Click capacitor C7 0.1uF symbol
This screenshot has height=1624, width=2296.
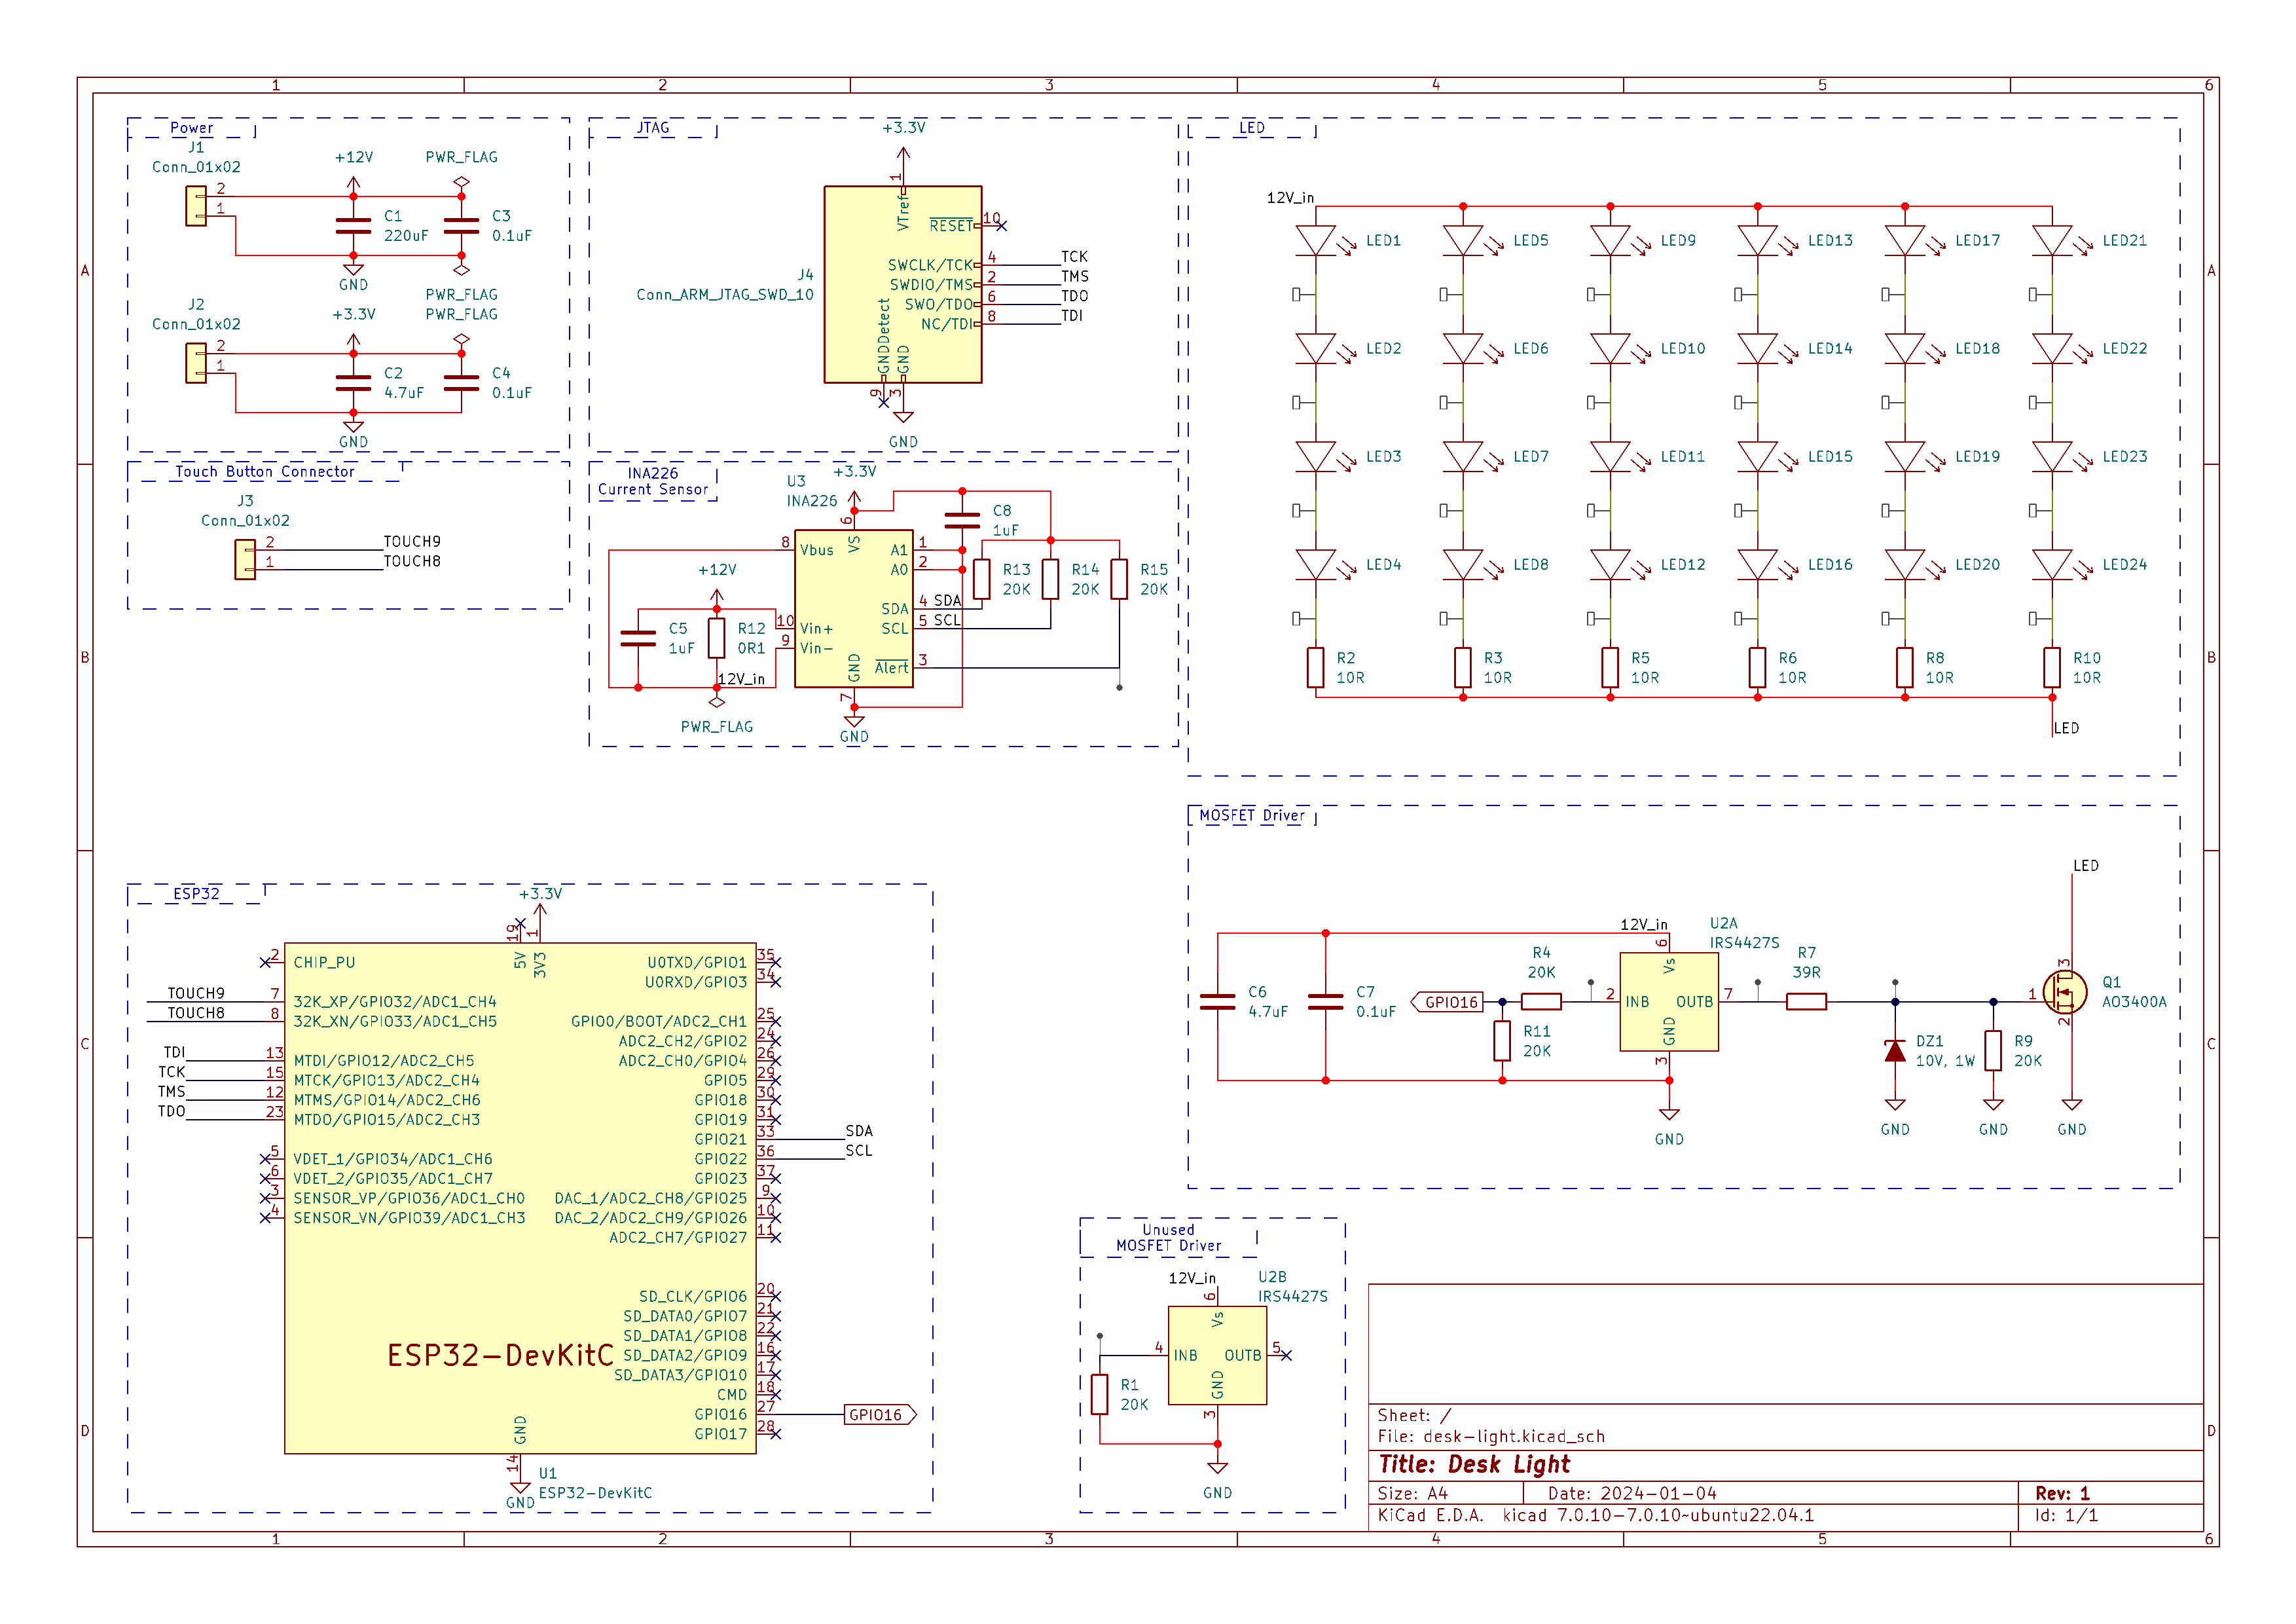coord(1325,1002)
